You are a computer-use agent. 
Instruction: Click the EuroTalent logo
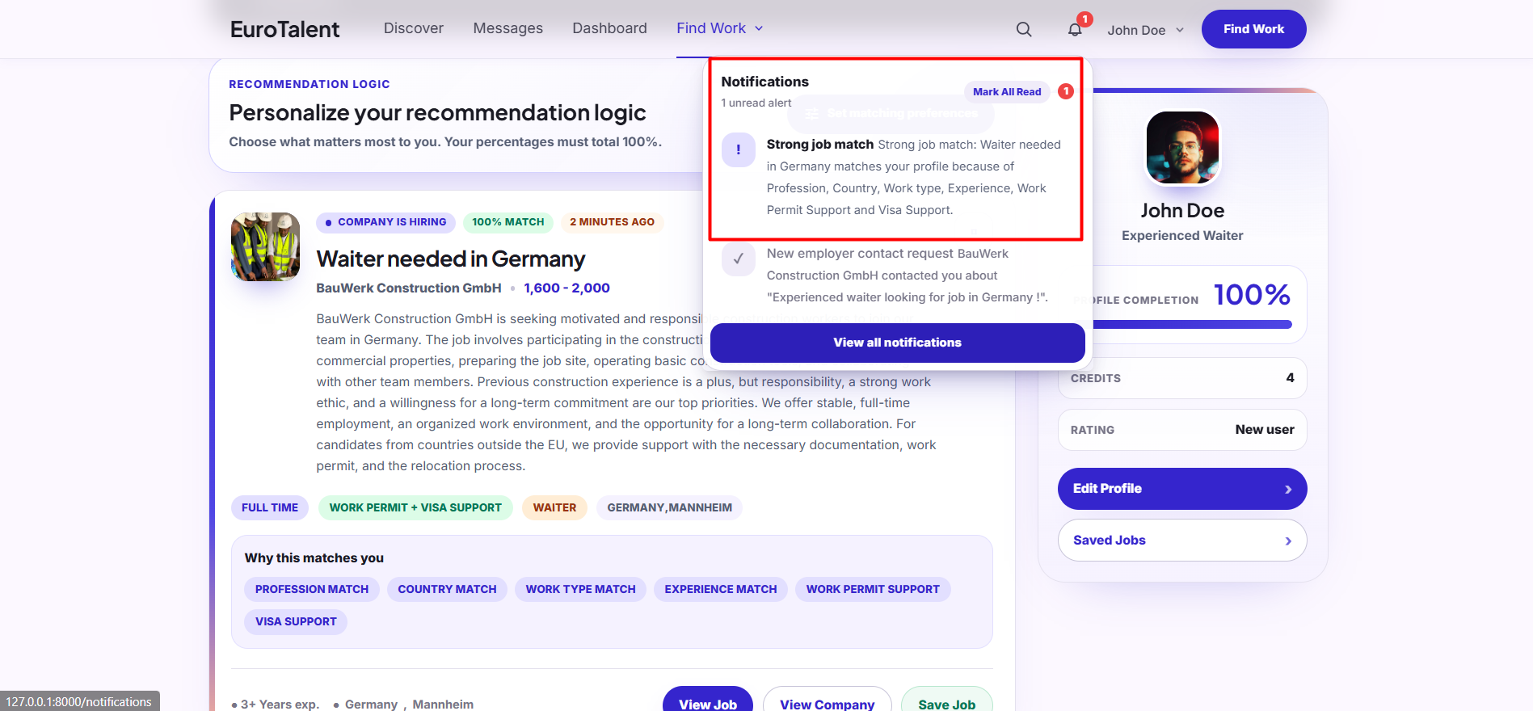tap(284, 29)
